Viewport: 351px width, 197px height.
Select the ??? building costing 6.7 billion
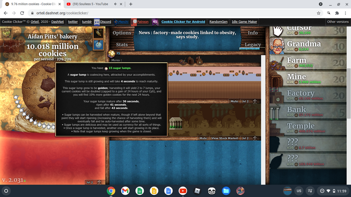(x=308, y=144)
